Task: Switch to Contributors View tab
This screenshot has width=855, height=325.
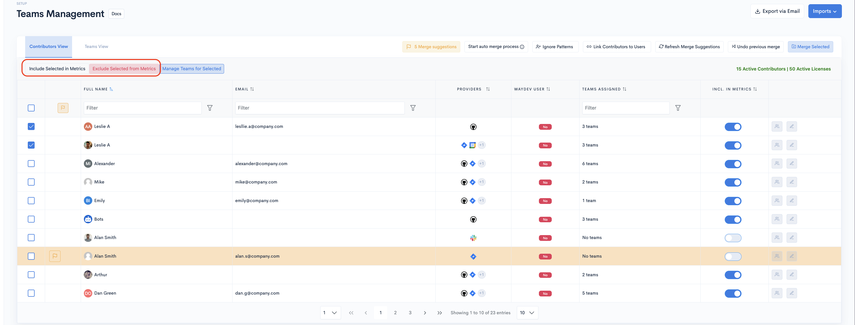Action: [48, 46]
